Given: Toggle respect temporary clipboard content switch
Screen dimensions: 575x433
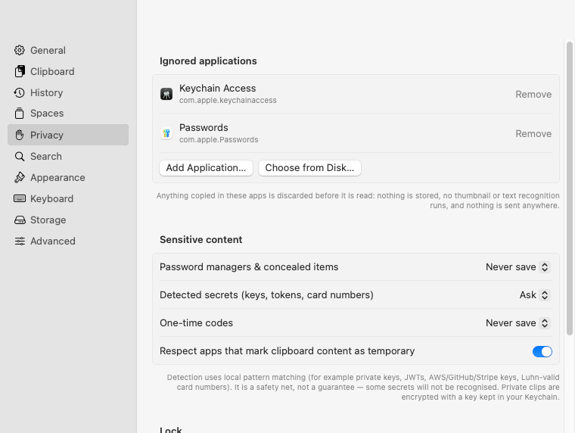Looking at the screenshot, I should [542, 351].
